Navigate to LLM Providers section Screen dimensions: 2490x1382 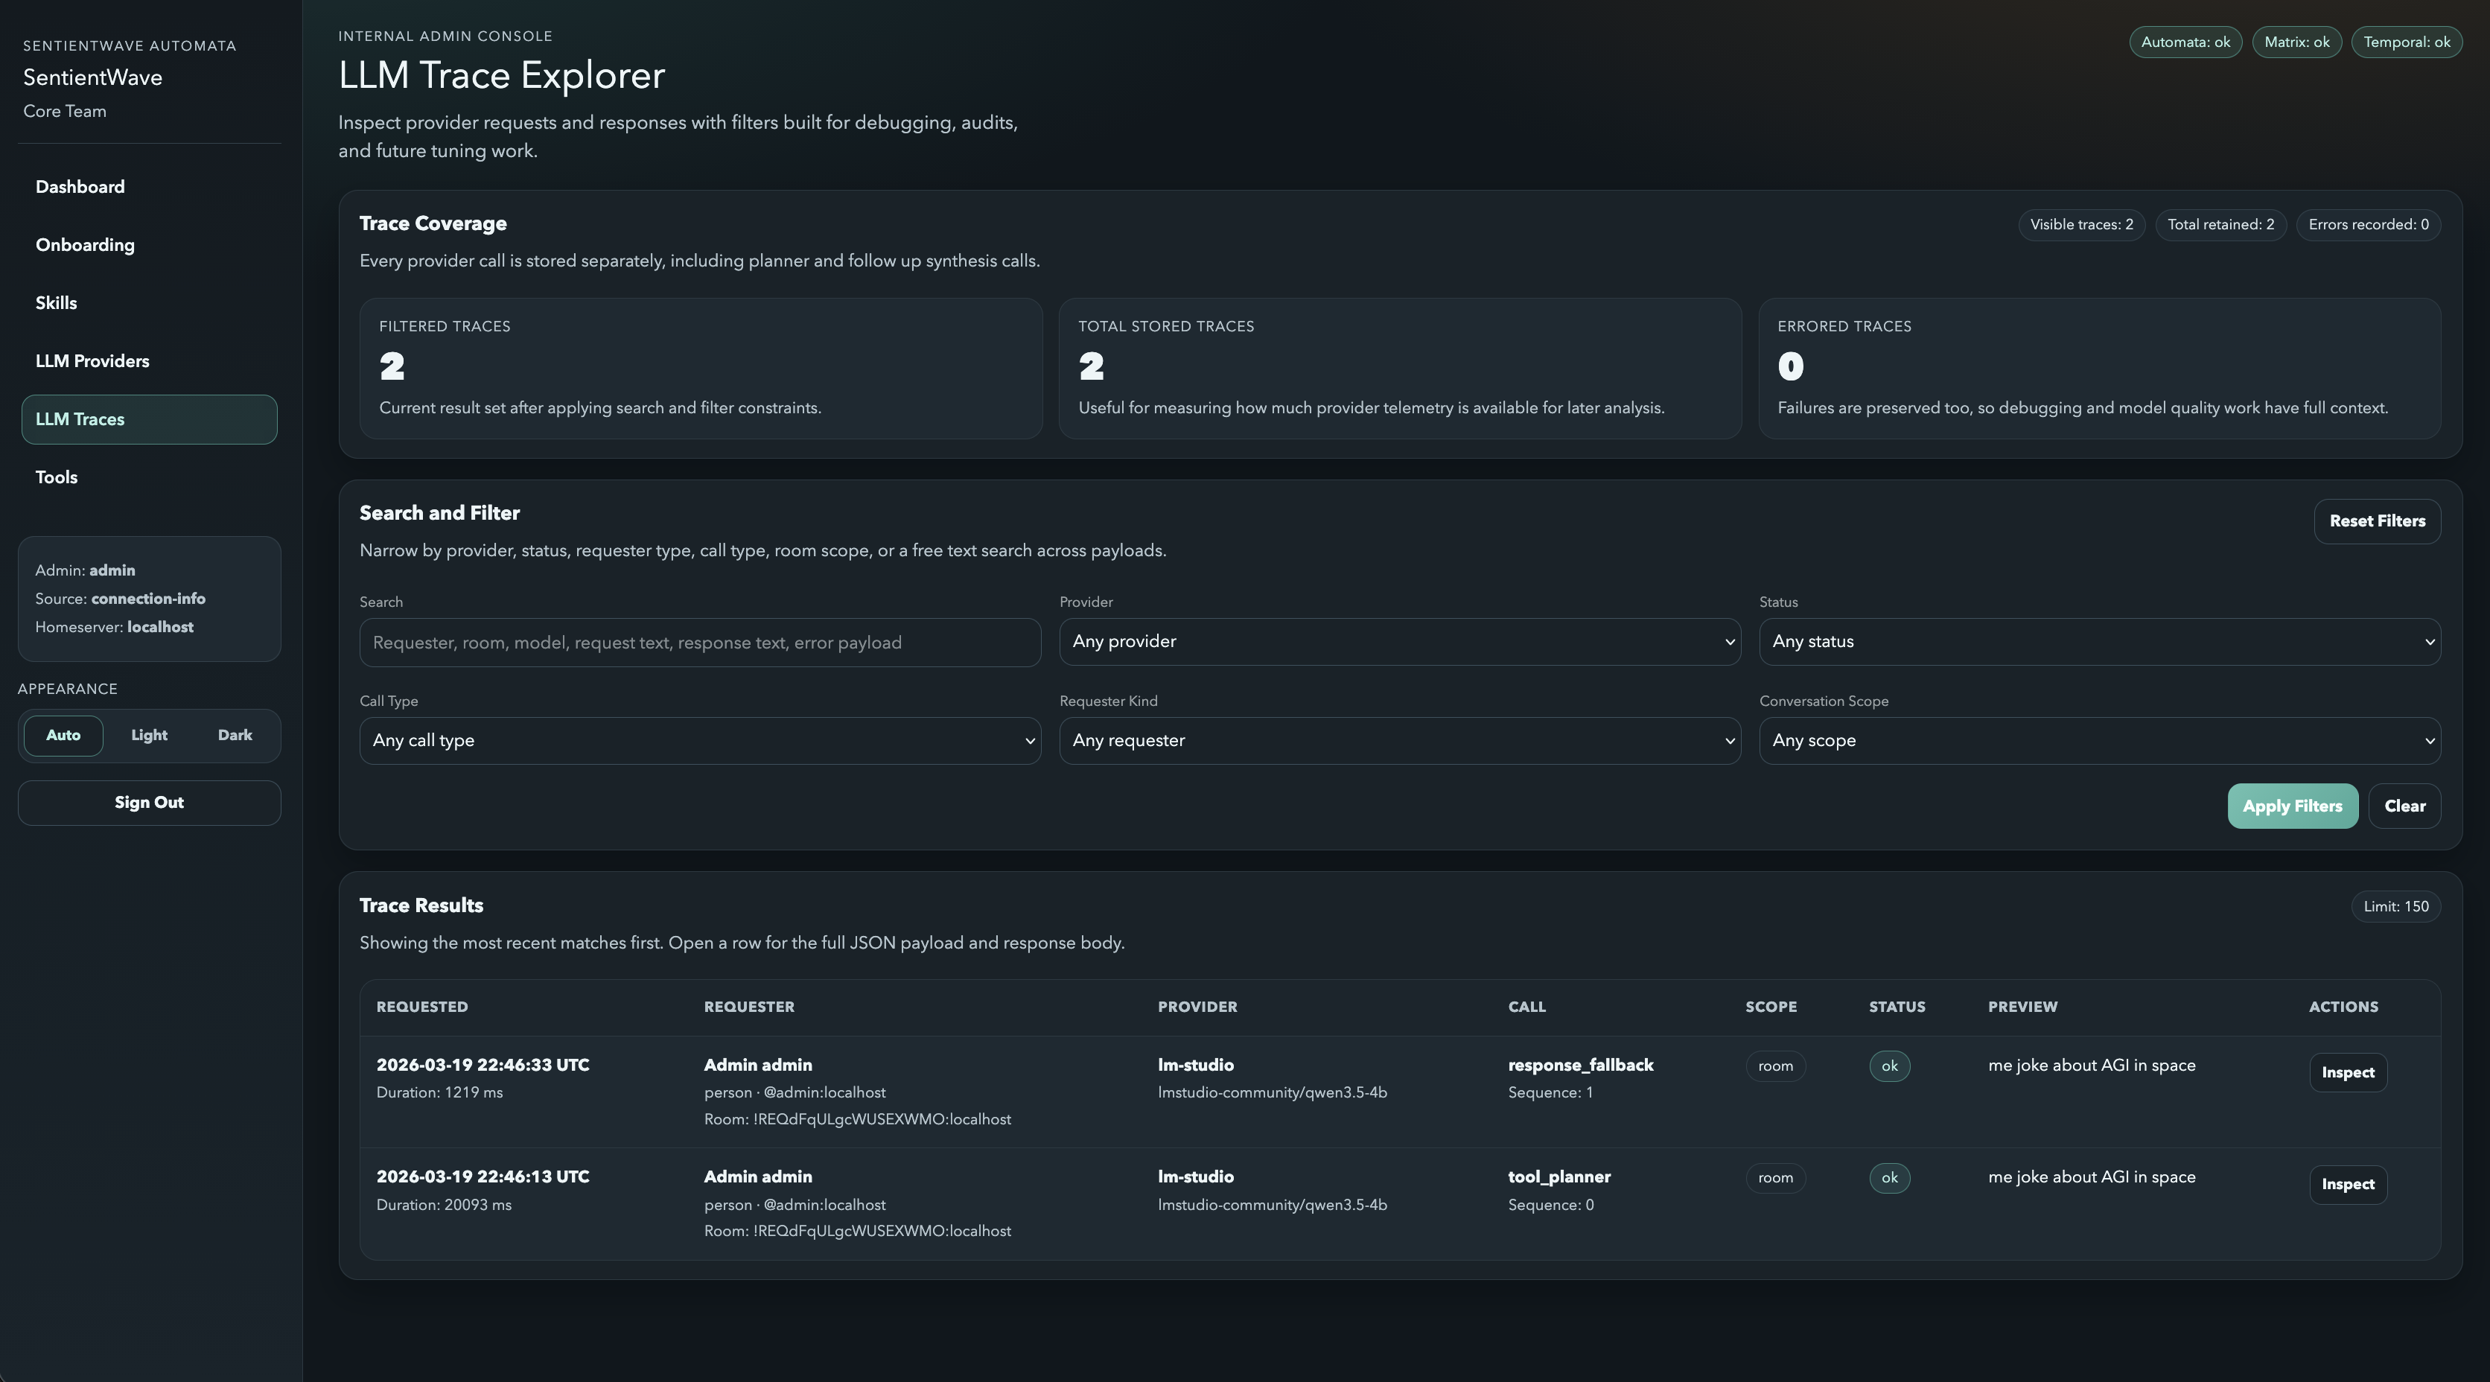(92, 360)
